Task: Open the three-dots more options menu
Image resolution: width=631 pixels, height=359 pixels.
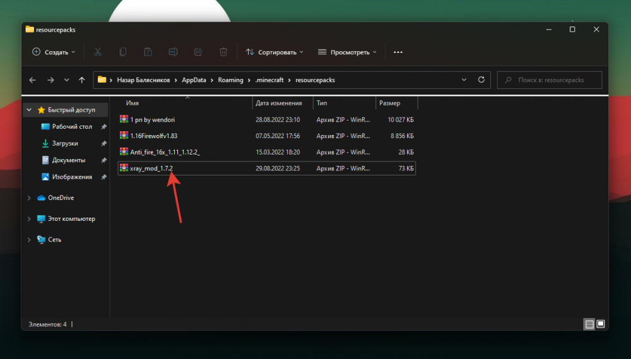Action: [398, 52]
